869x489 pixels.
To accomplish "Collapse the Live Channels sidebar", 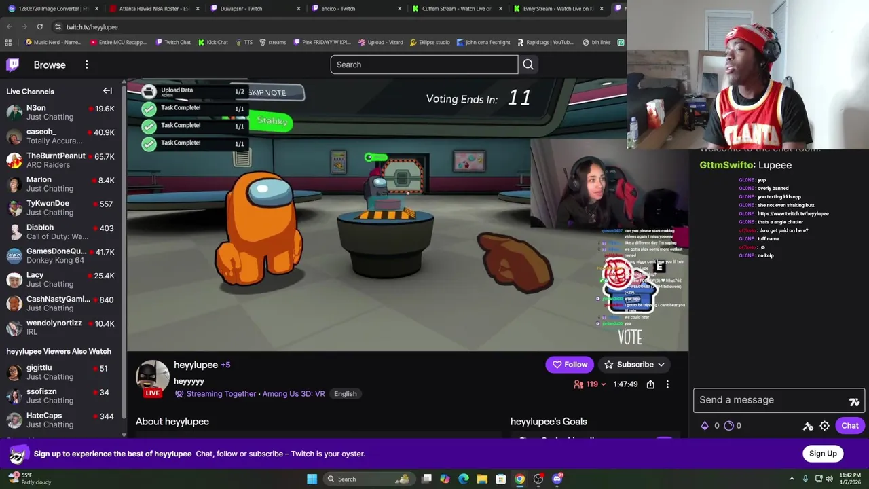I will [x=107, y=91].
